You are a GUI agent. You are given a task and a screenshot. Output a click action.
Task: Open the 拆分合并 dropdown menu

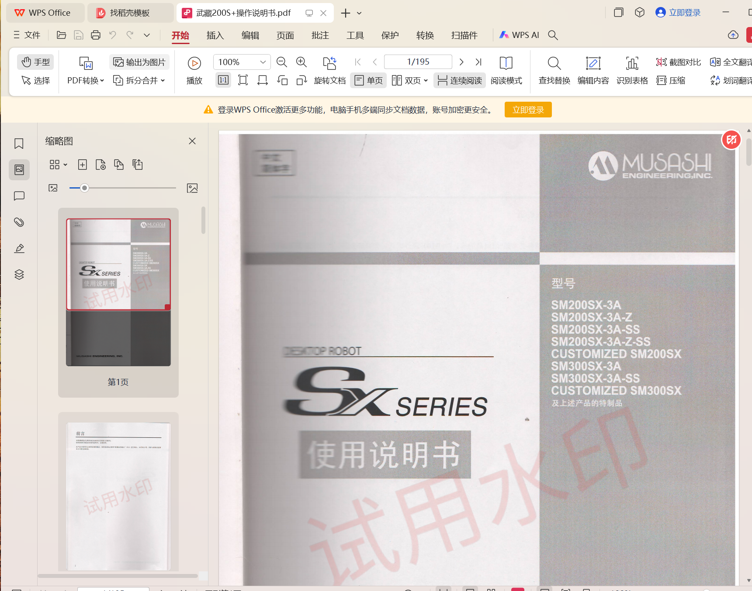pyautogui.click(x=139, y=80)
